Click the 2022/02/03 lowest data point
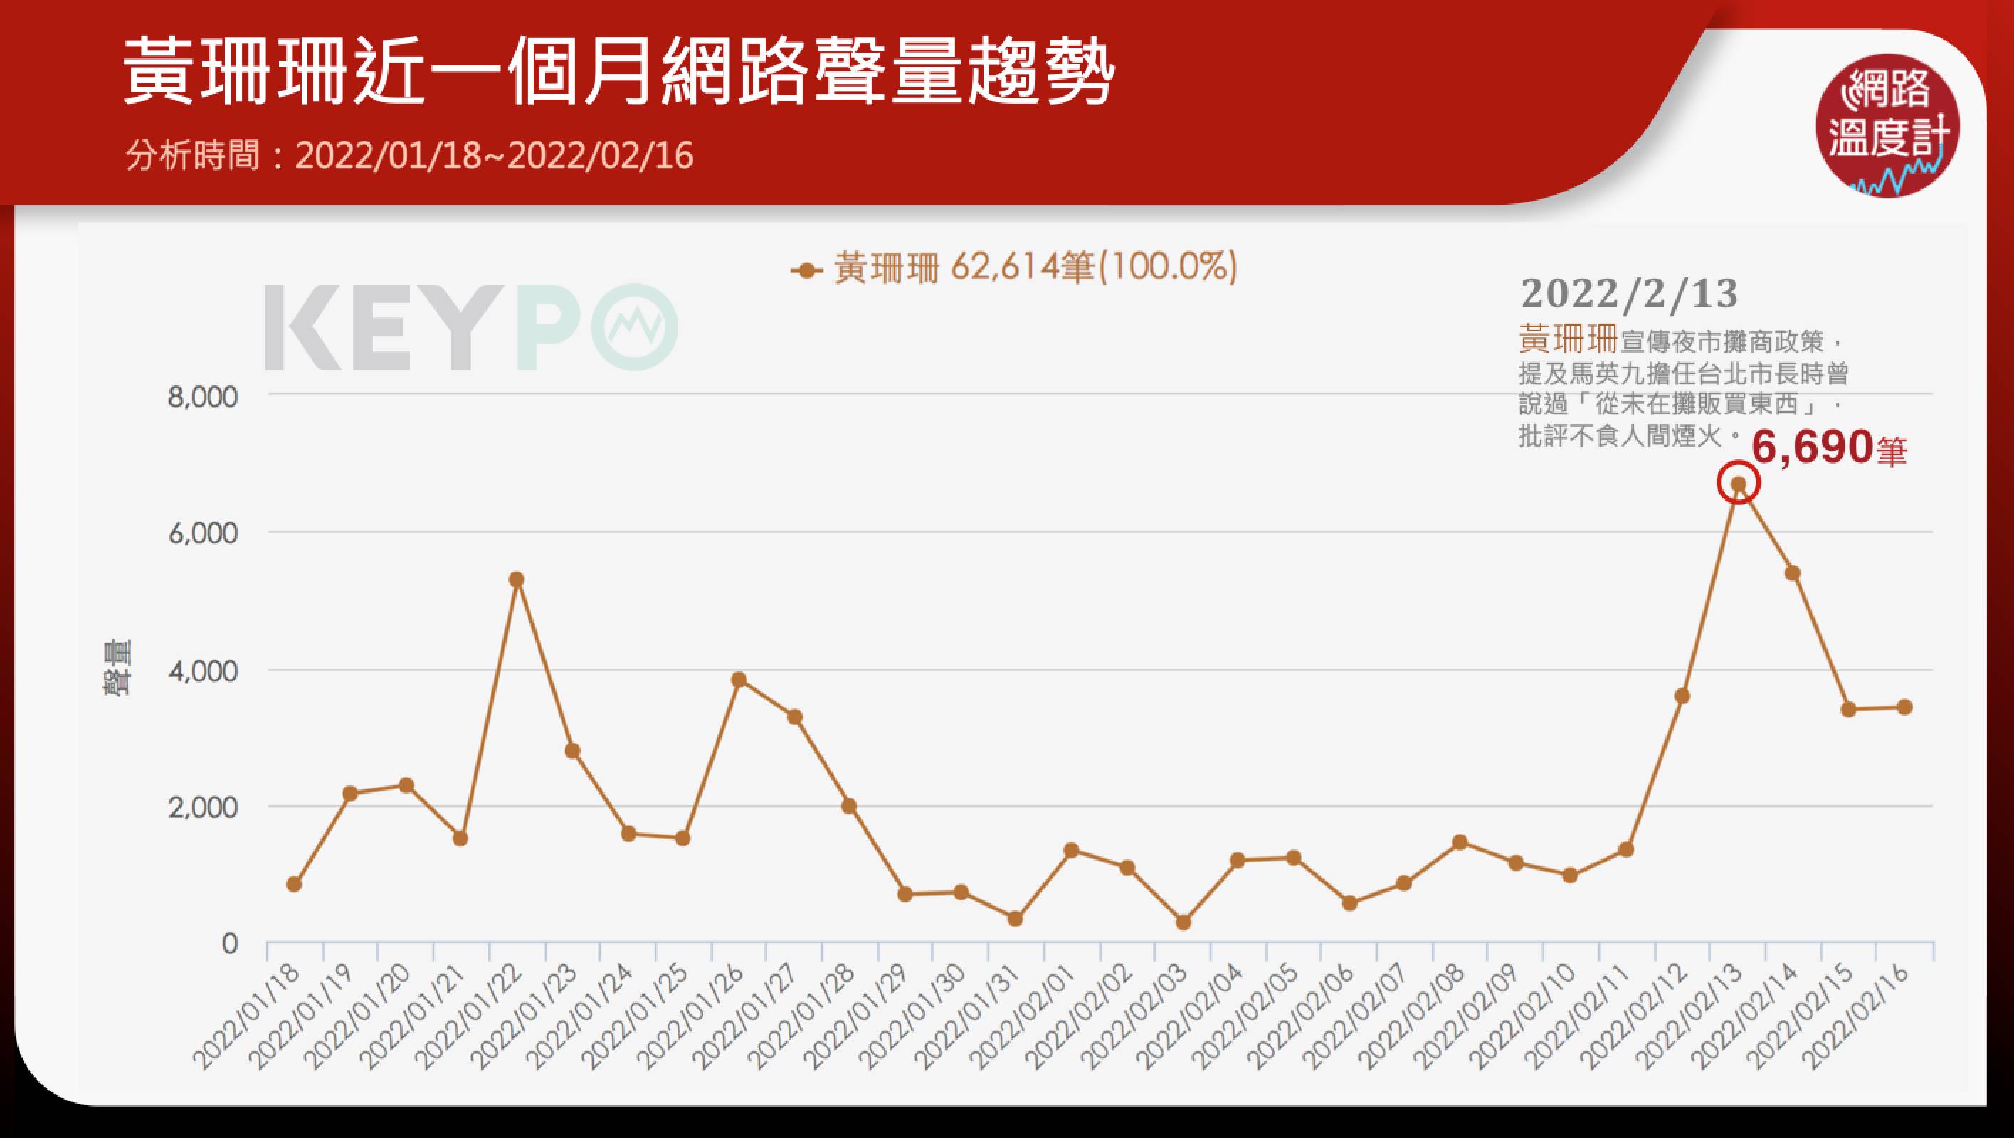The width and height of the screenshot is (2014, 1138). [x=1183, y=922]
